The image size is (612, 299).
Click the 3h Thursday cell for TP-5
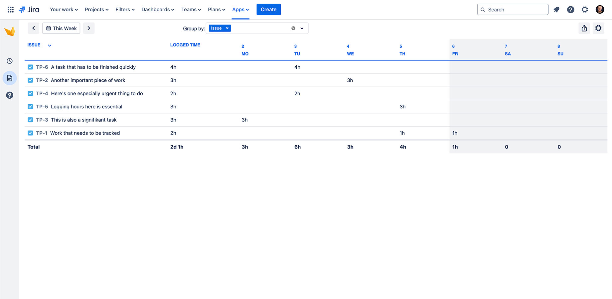point(402,107)
